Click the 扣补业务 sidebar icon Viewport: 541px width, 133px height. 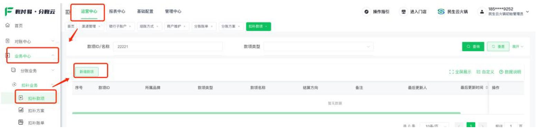click(14, 84)
